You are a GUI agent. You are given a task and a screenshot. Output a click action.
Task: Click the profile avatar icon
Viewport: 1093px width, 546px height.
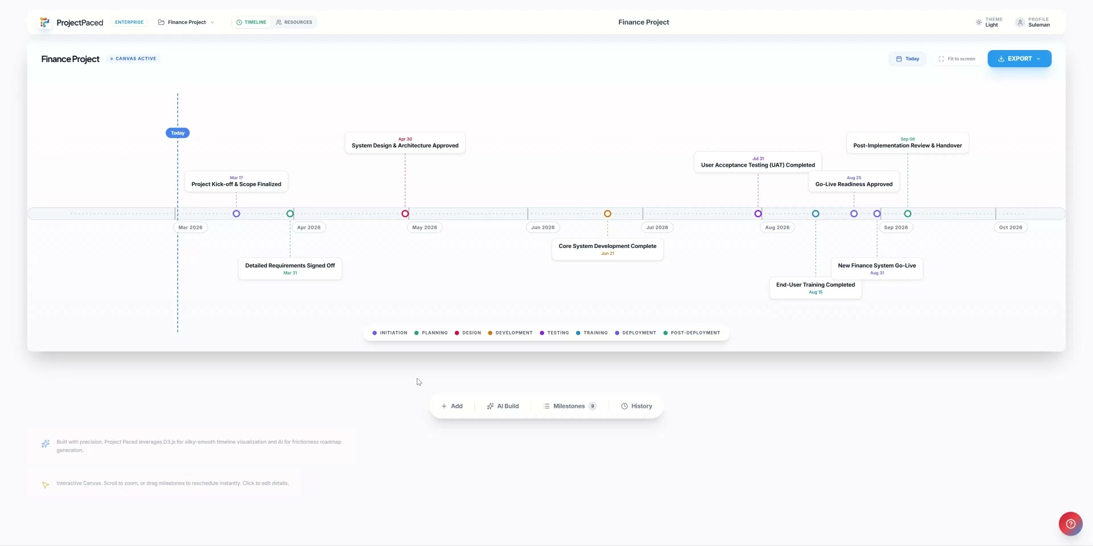pos(1020,23)
